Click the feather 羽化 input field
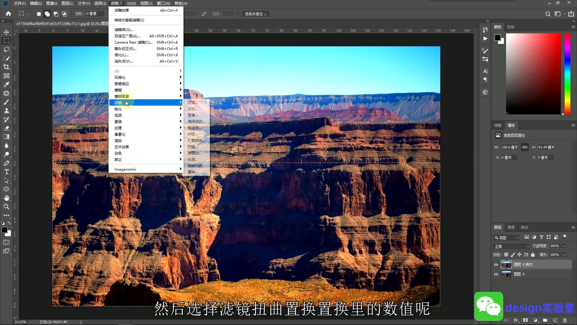The width and height of the screenshot is (577, 325). [x=95, y=14]
